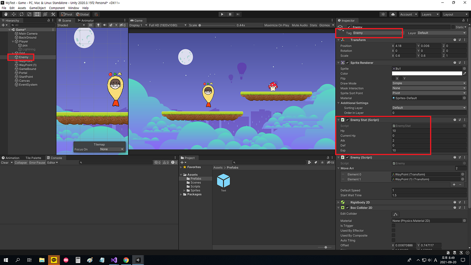Pick sprite with Bu1 object picker circle
Screen dimensions: 471x265
point(464,69)
